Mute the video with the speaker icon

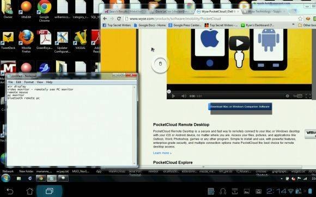[184, 96]
